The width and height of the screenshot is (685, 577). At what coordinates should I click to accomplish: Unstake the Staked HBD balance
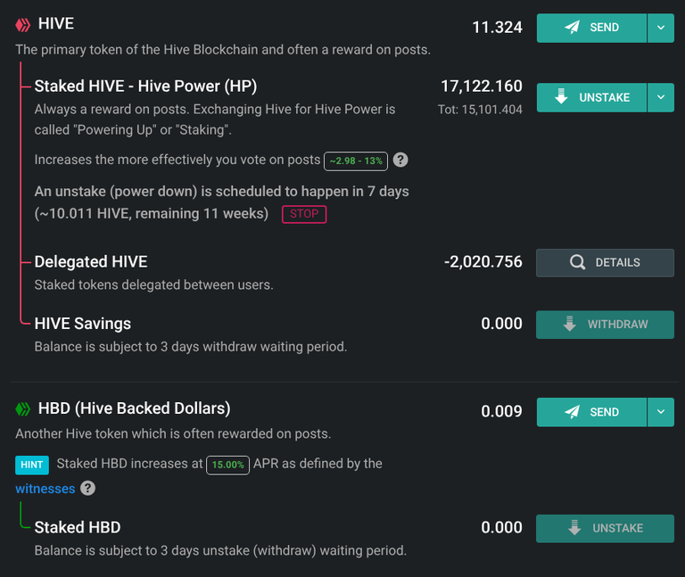(605, 529)
